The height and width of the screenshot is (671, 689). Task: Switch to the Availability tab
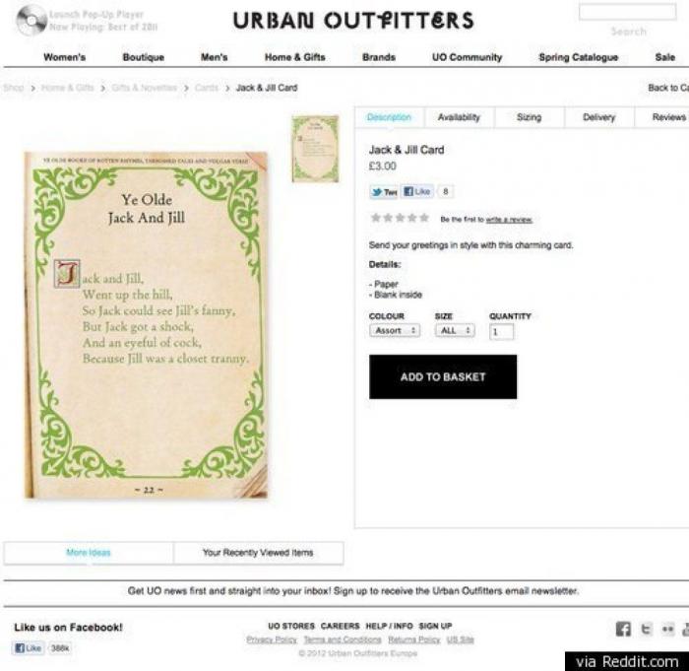coord(460,117)
